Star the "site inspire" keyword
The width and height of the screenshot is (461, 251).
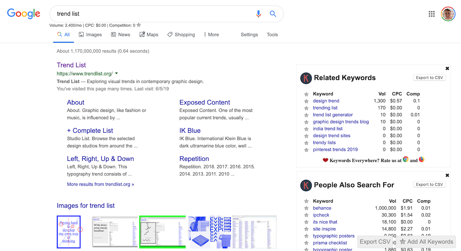(x=306, y=229)
